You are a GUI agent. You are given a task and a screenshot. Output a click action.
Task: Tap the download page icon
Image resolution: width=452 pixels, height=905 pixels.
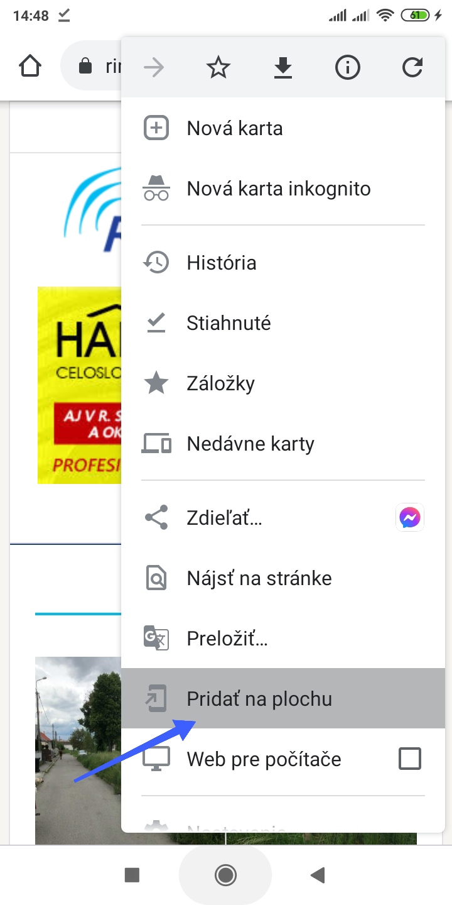coord(283,67)
